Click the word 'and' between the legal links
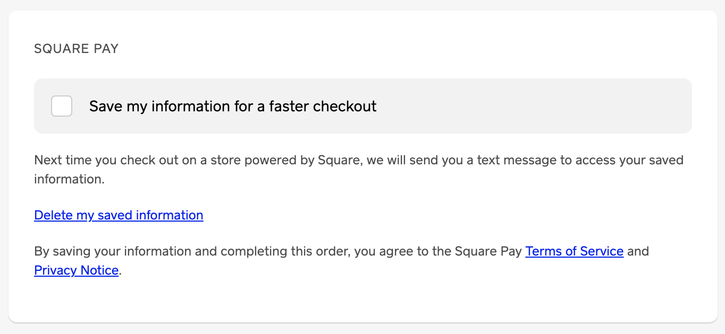 pyautogui.click(x=638, y=251)
